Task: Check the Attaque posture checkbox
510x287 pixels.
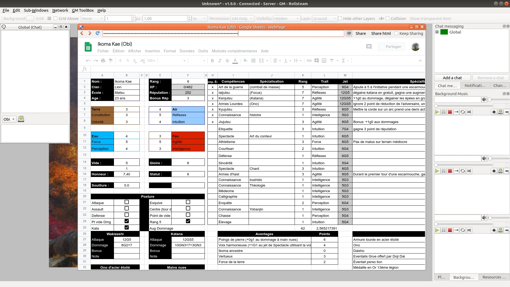Action: tap(127, 202)
